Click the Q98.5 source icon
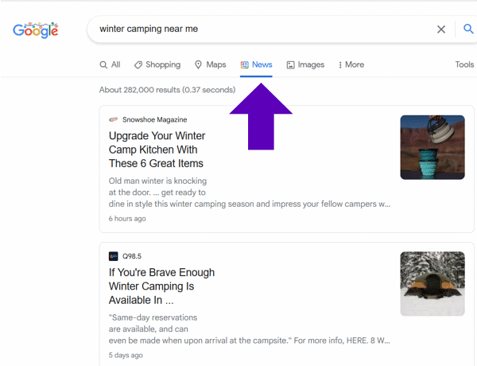Viewport: 477px width, 366px height. click(114, 256)
